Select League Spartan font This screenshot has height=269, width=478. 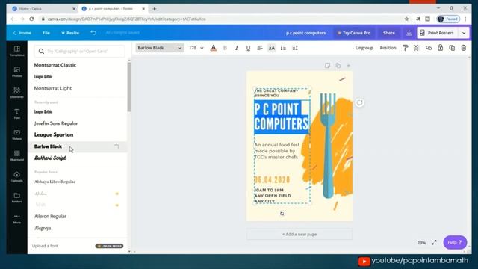[x=54, y=134]
